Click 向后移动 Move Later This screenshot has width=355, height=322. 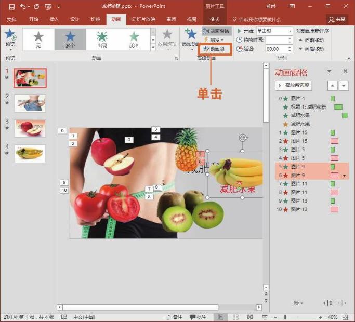(x=311, y=49)
